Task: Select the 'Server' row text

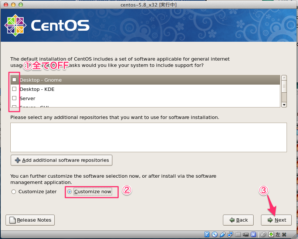Action: click(27, 99)
